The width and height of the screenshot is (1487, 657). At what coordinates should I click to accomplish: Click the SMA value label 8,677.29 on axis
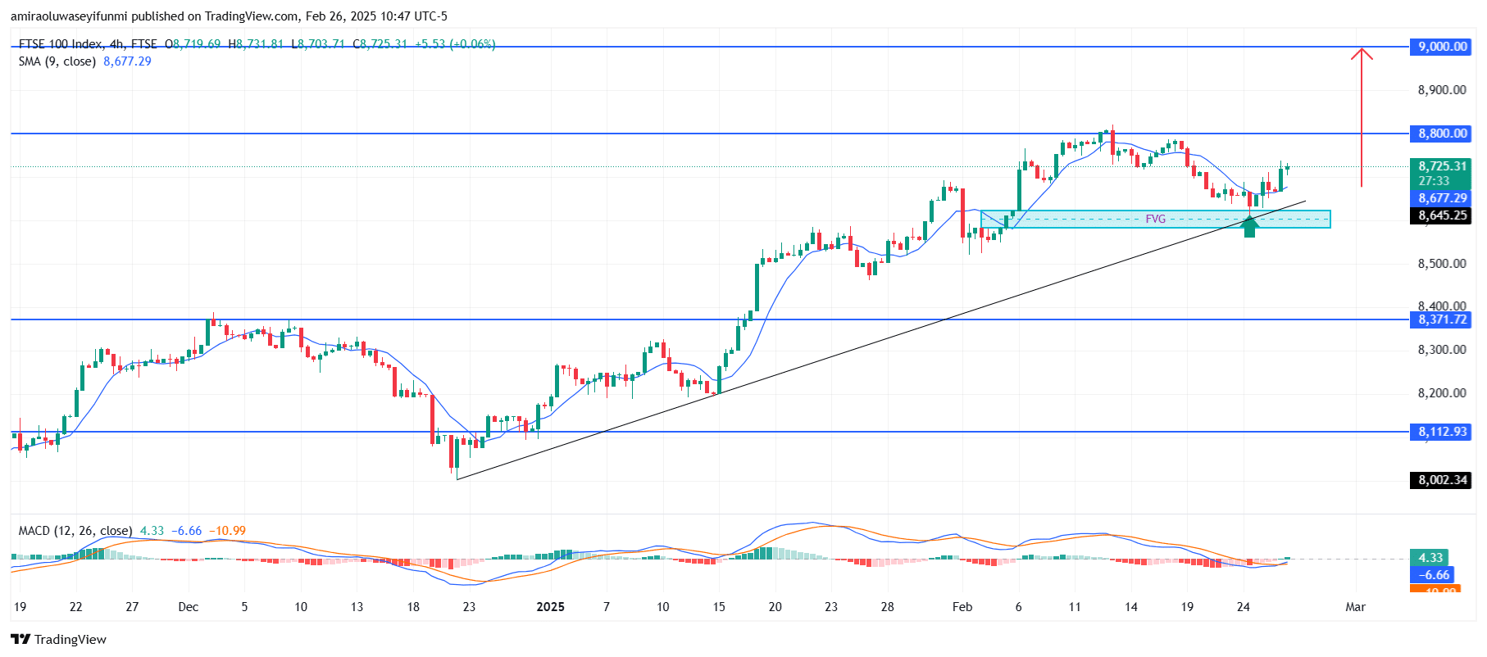click(1442, 198)
